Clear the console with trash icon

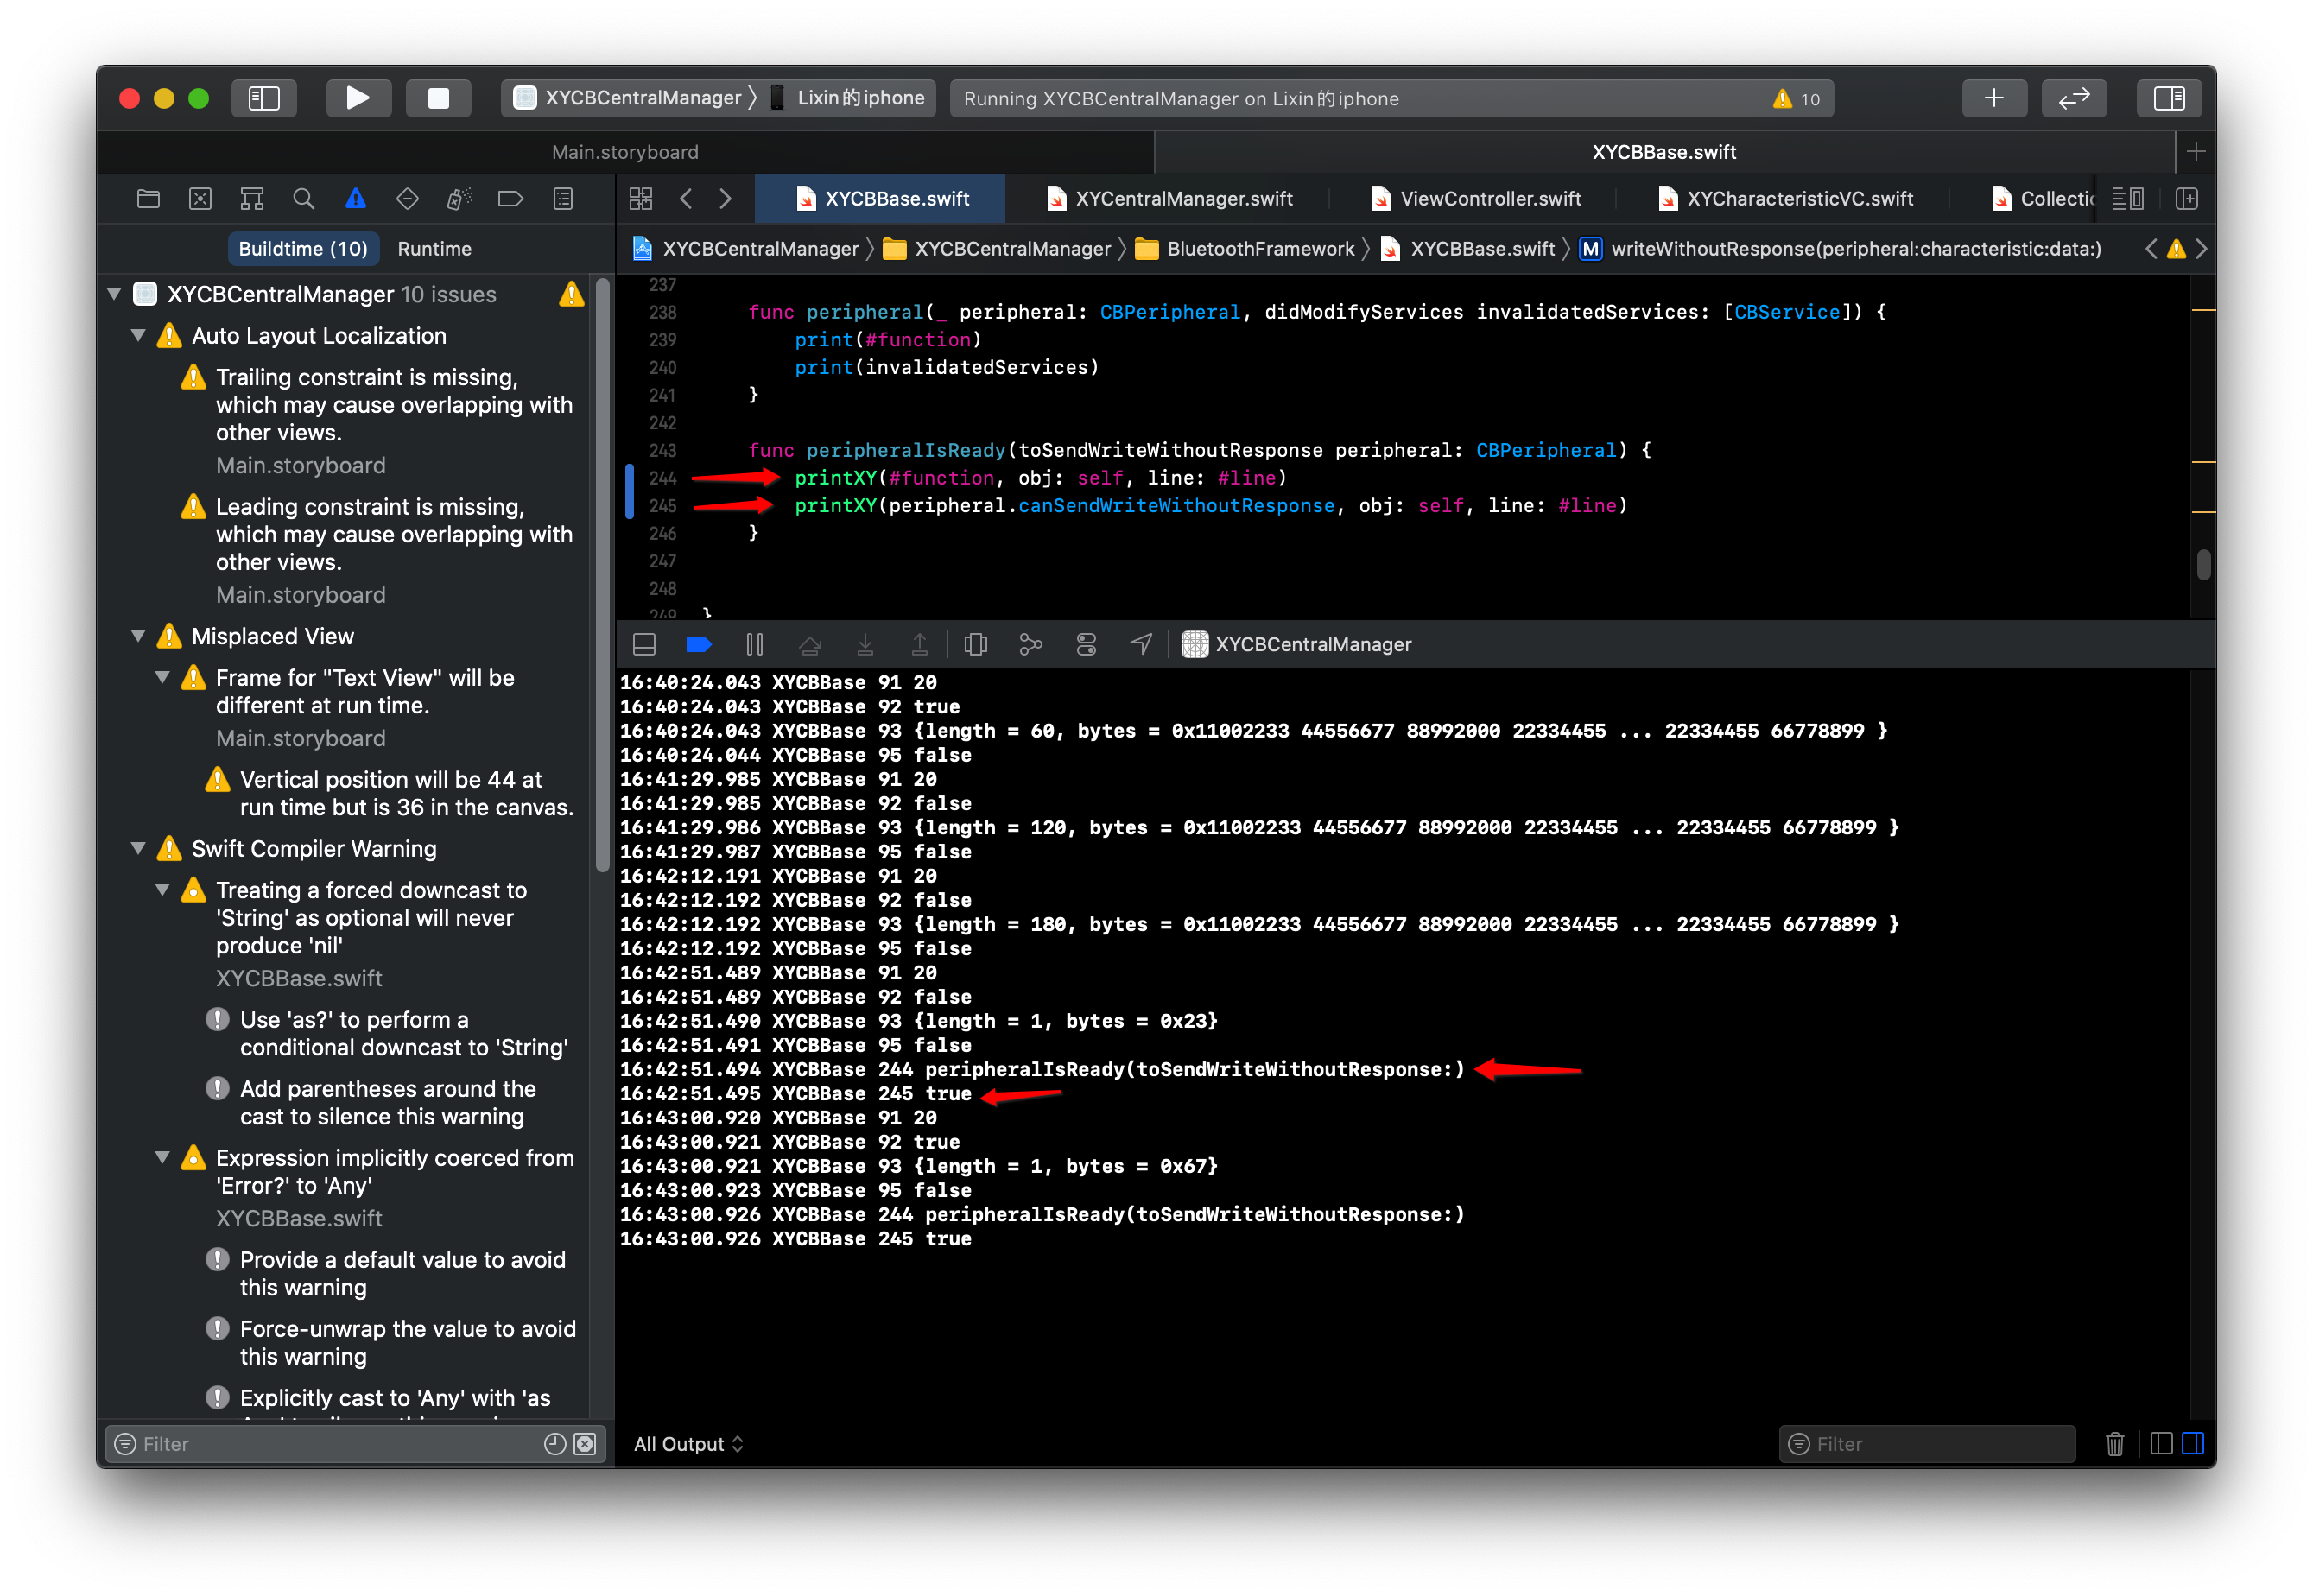[2114, 1444]
